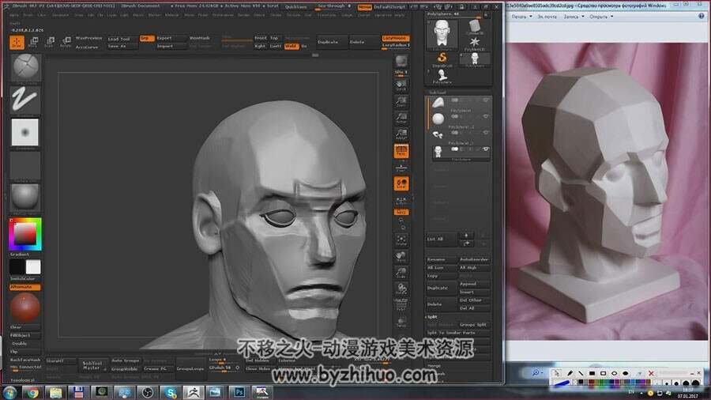This screenshot has height=400, width=711.
Task: Select the Draw mode button
Action: 17,42
